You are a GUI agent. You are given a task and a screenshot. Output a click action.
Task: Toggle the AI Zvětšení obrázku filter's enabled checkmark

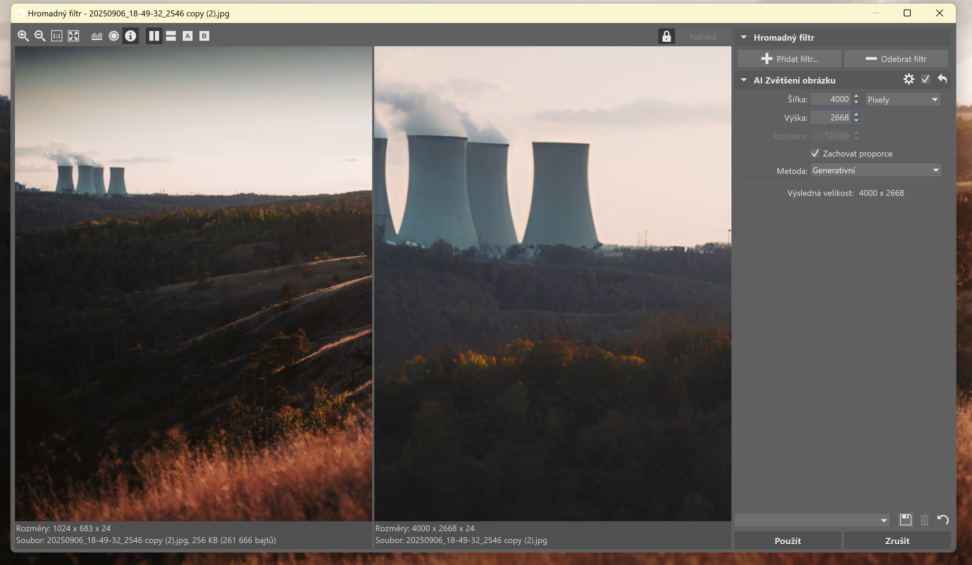pyautogui.click(x=925, y=80)
